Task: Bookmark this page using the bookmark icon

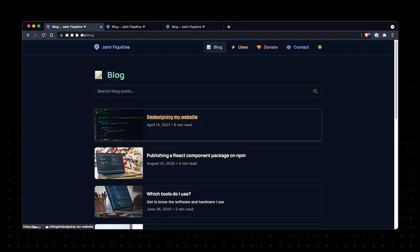Action: click(51, 35)
